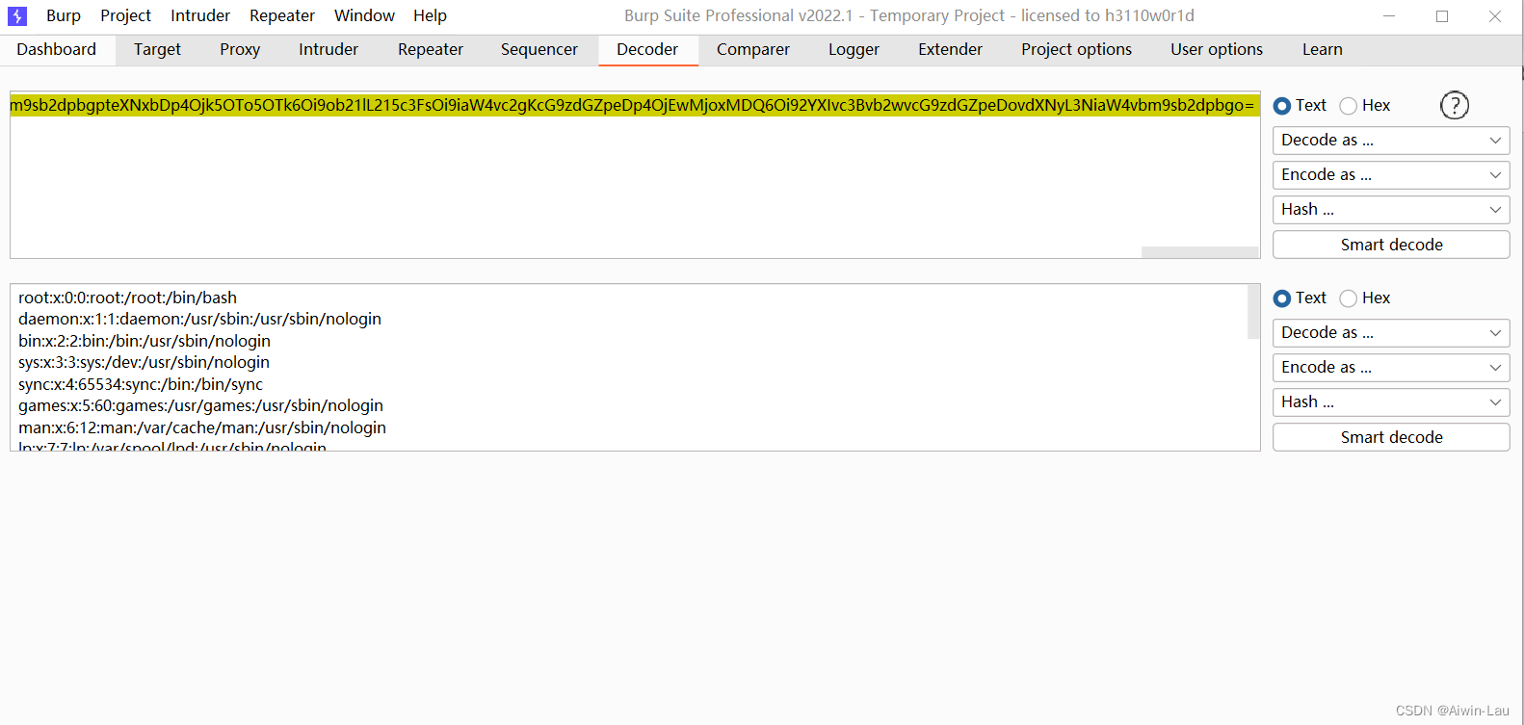
Task: Open the Help menu
Action: point(430,15)
